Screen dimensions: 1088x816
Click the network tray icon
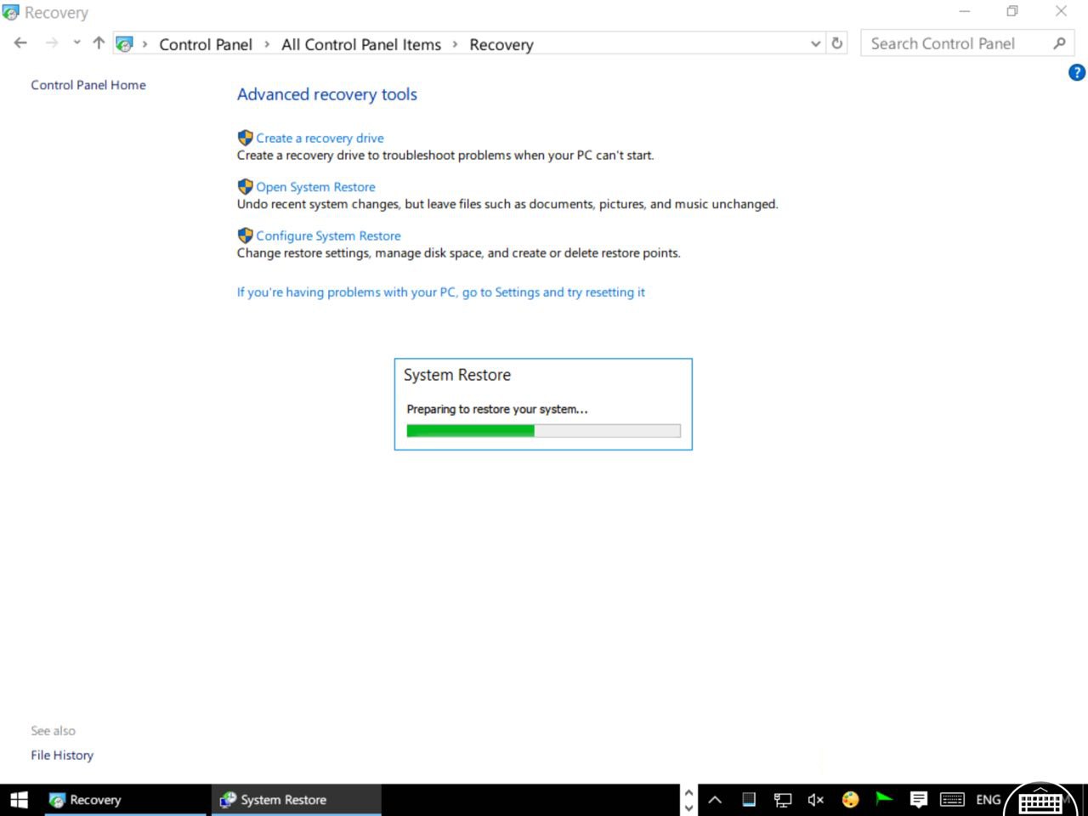tap(782, 800)
